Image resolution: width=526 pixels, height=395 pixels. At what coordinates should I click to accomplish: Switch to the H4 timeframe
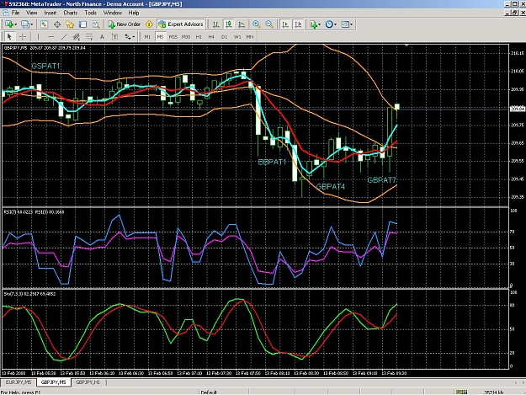tap(211, 36)
